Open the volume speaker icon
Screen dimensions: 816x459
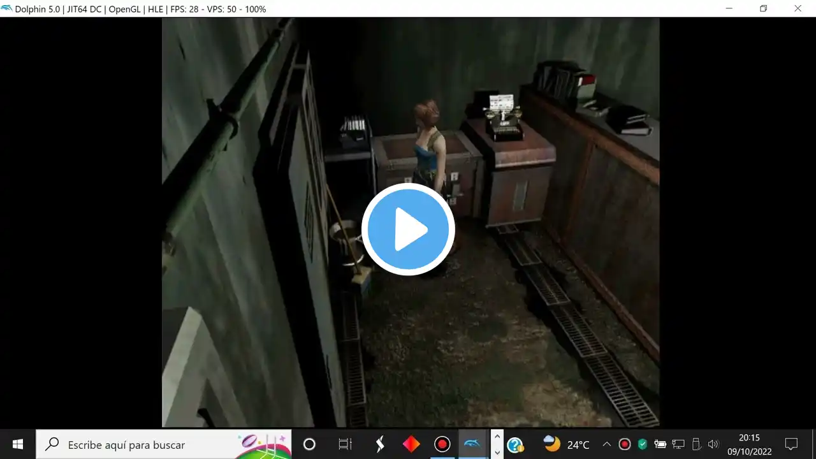713,444
